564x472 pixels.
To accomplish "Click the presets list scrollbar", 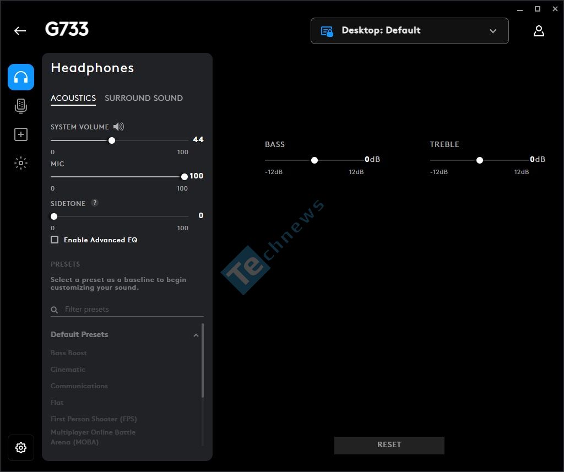I will (x=203, y=360).
